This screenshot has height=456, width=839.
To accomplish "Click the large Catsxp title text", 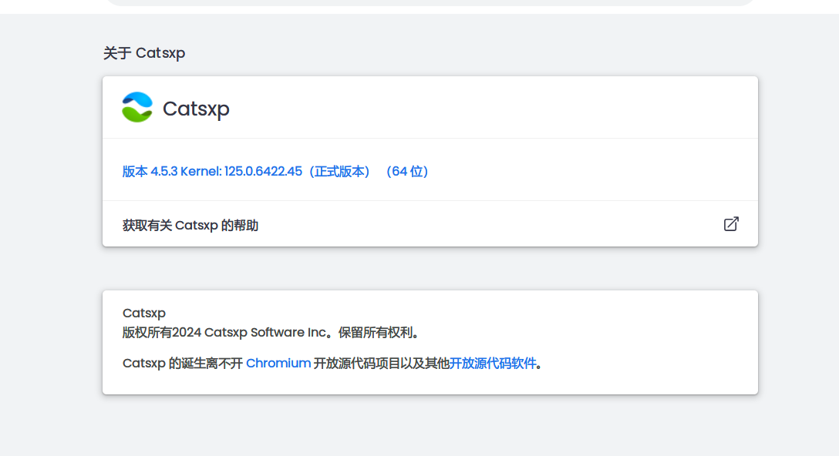I will pos(196,109).
